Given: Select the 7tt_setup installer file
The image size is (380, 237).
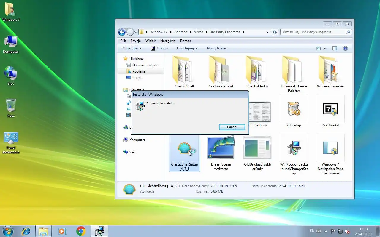Looking at the screenshot, I should pos(294,111).
